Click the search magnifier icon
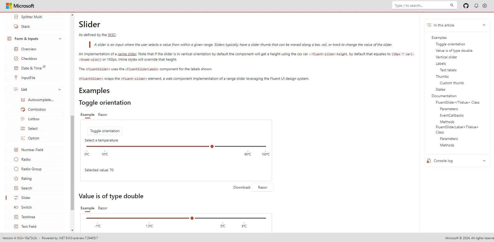The image size is (494, 242). [x=452, y=5]
